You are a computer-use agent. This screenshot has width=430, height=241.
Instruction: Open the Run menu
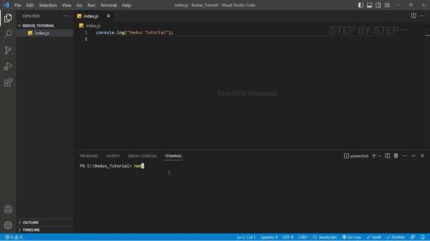click(91, 5)
